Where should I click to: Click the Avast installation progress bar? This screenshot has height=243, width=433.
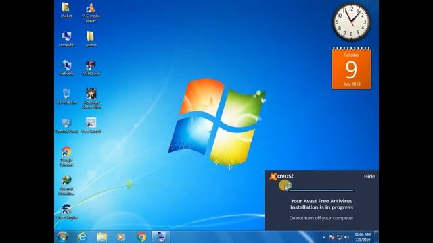pos(321,190)
